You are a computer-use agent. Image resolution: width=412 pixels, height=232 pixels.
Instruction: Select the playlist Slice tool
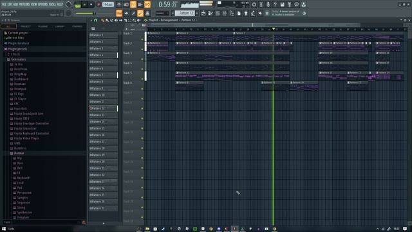click(126, 20)
